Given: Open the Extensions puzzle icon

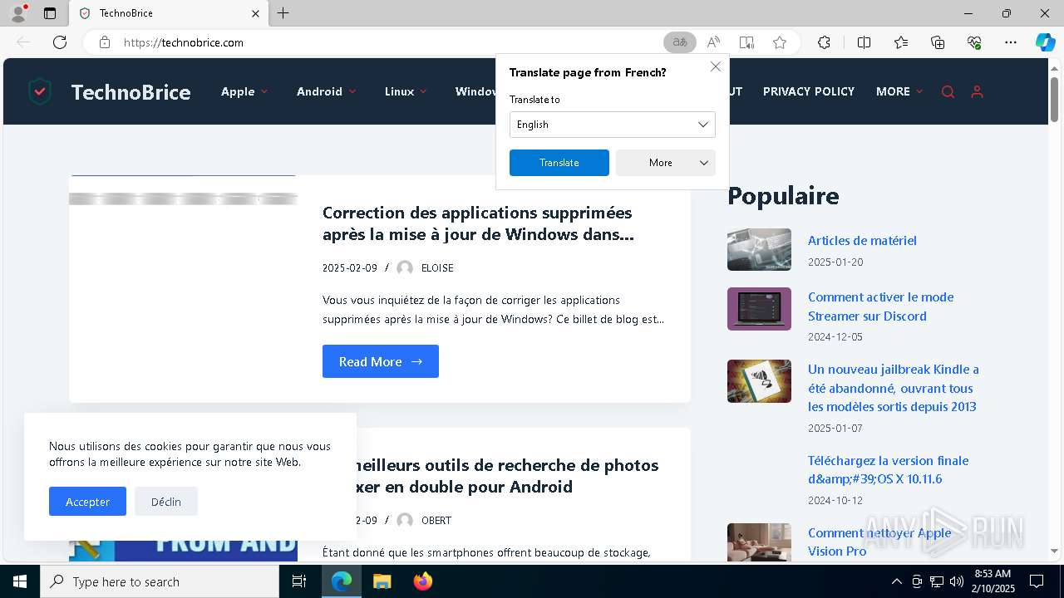Looking at the screenshot, I should coord(824,42).
